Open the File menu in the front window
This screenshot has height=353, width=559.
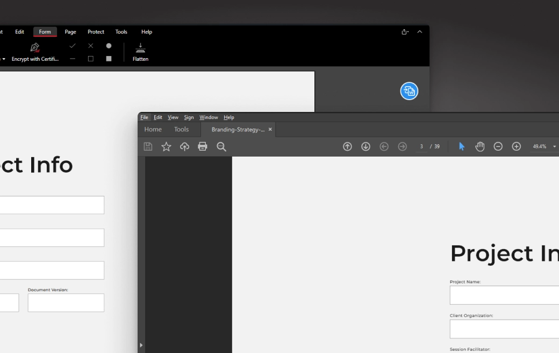pyautogui.click(x=144, y=117)
